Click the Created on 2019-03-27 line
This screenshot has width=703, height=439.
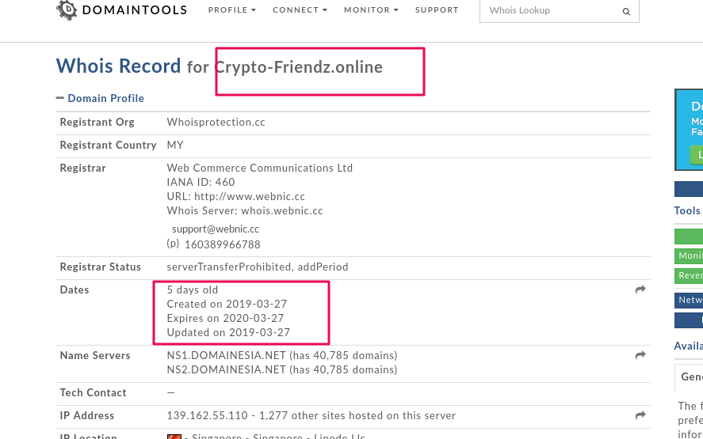(x=227, y=304)
